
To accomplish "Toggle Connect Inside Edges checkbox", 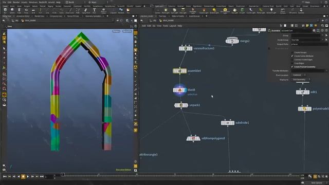I will [292, 60].
